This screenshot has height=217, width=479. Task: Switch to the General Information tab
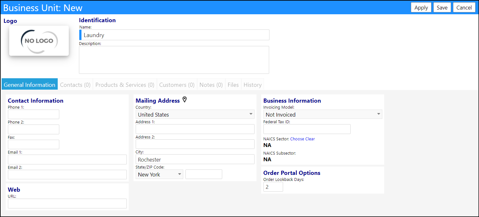(x=29, y=85)
